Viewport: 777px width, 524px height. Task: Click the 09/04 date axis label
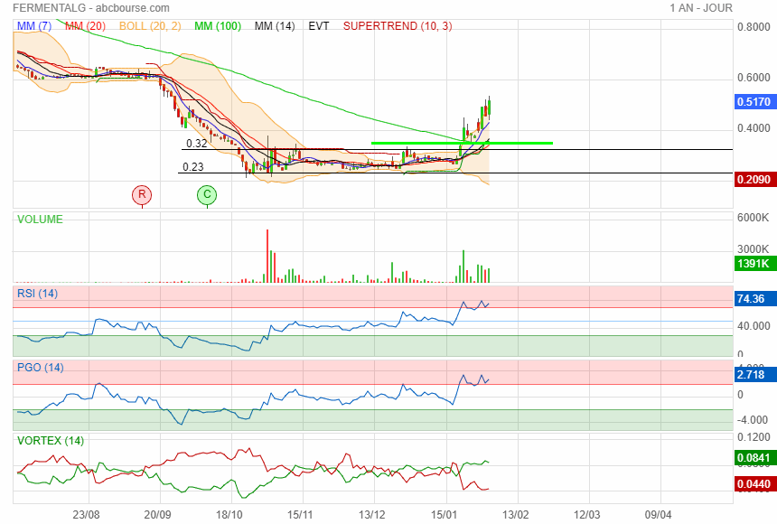pyautogui.click(x=658, y=515)
